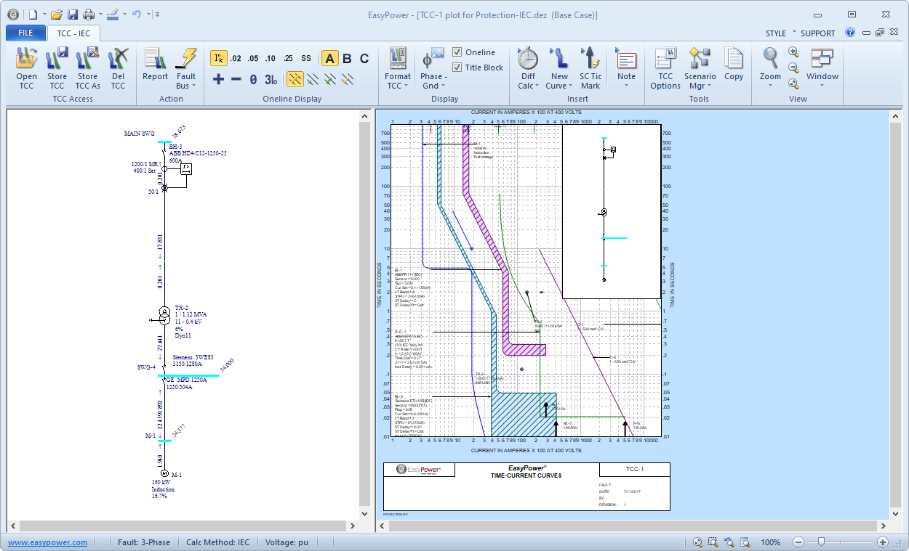Open a stored TCC with Open TCC

tap(26, 68)
